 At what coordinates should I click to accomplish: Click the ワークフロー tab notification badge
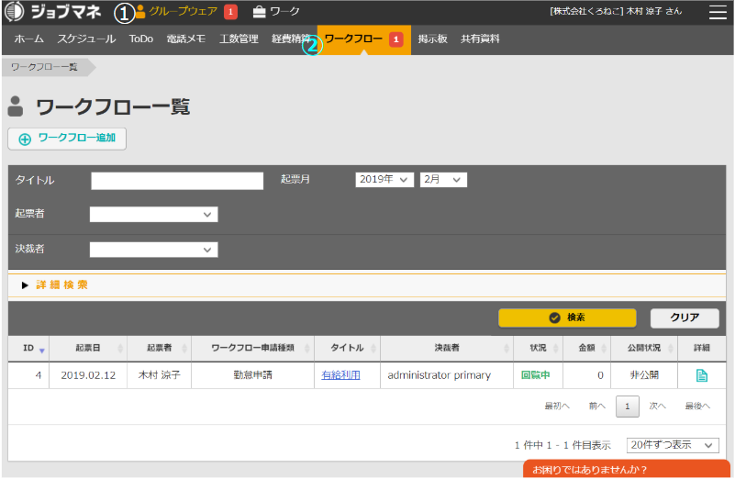pos(396,39)
